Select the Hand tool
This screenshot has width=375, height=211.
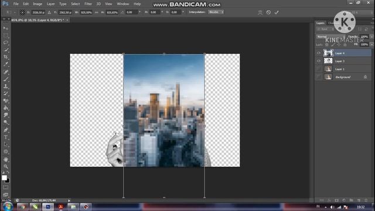point(6,159)
